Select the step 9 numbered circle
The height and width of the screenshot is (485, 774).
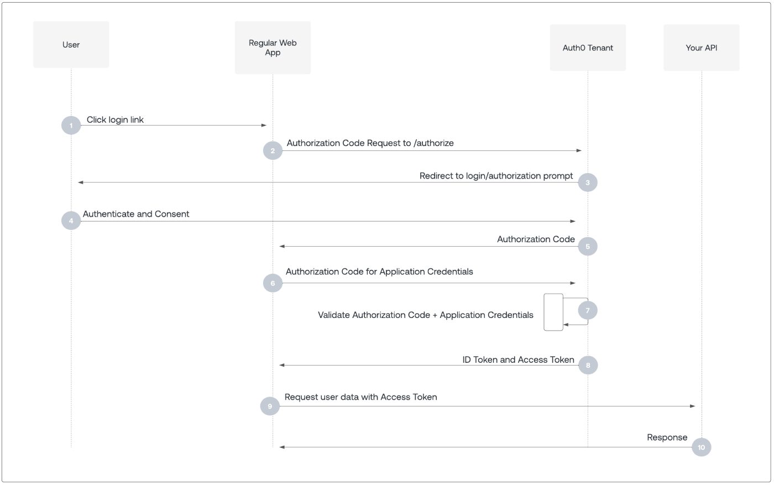(x=270, y=406)
